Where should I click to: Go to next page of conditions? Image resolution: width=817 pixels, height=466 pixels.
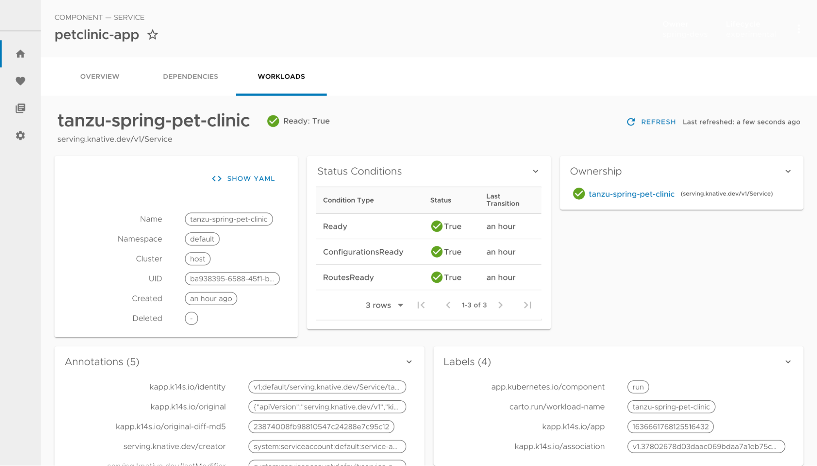501,305
